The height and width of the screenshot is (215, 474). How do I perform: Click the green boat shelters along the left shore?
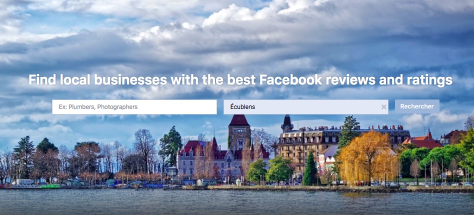click(x=75, y=182)
